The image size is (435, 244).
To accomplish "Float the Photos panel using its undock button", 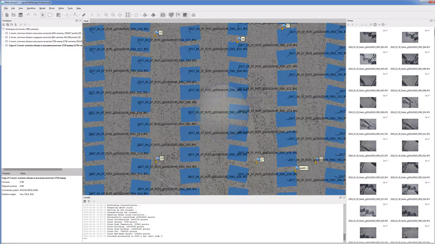I will click(431, 21).
